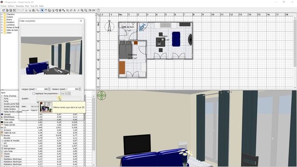Expand the Salle de bain catalog folder
Image resolution: width=297 pixels, height=167 pixels.
click(2, 30)
